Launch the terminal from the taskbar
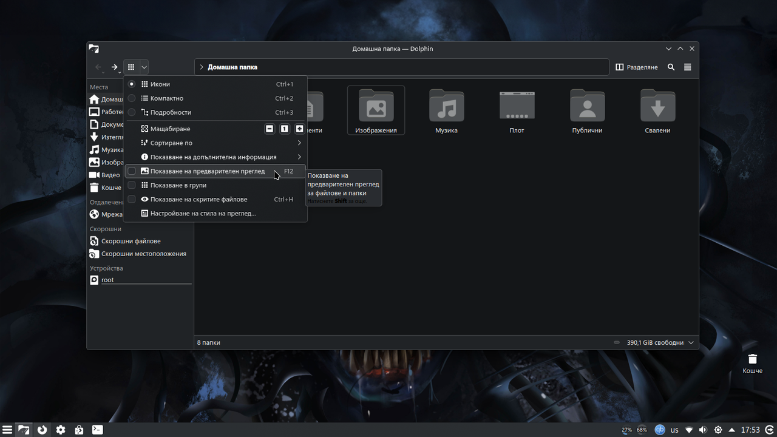Image resolution: width=777 pixels, height=437 pixels. click(97, 430)
